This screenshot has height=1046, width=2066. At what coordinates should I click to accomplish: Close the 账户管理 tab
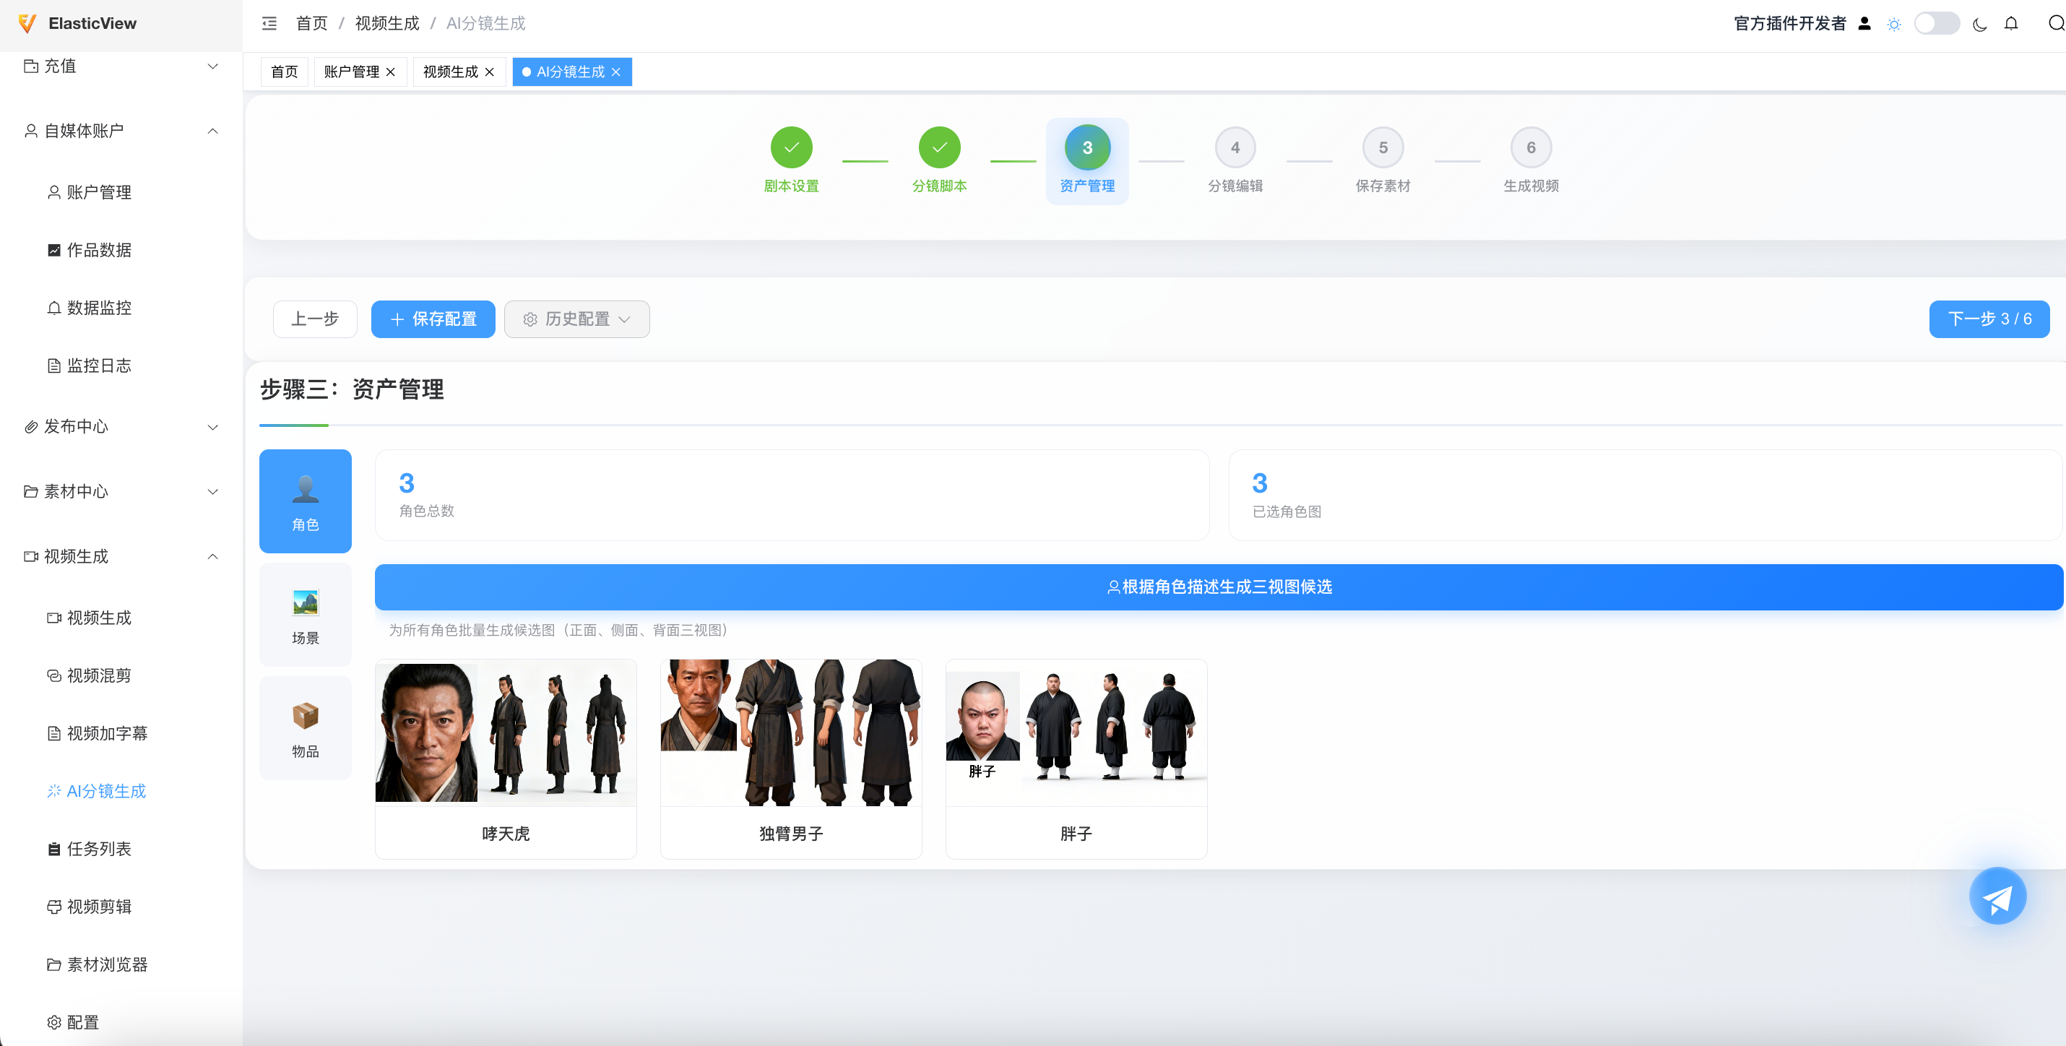(391, 72)
